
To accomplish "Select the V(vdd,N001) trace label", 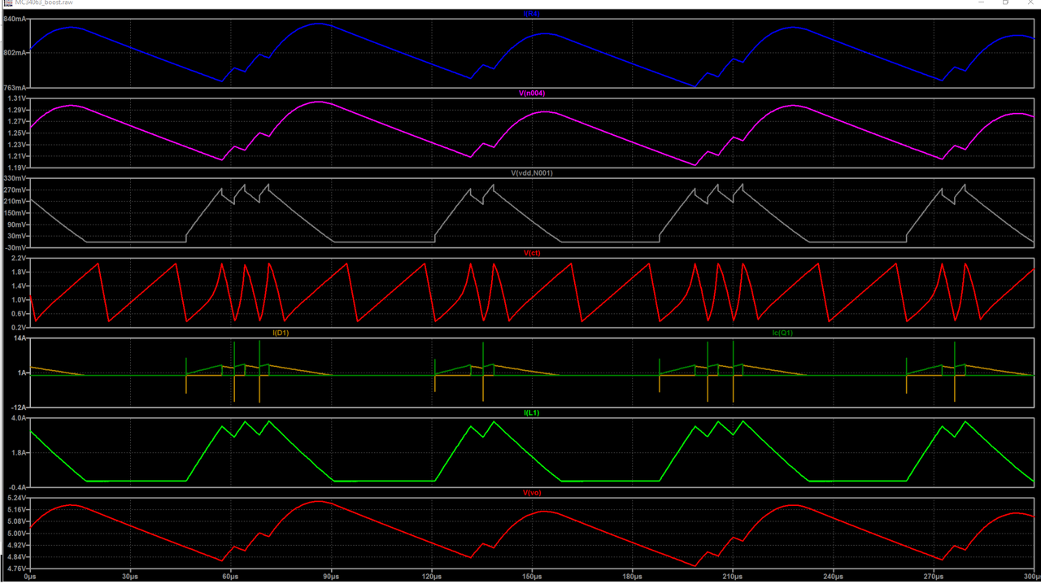I will (532, 173).
